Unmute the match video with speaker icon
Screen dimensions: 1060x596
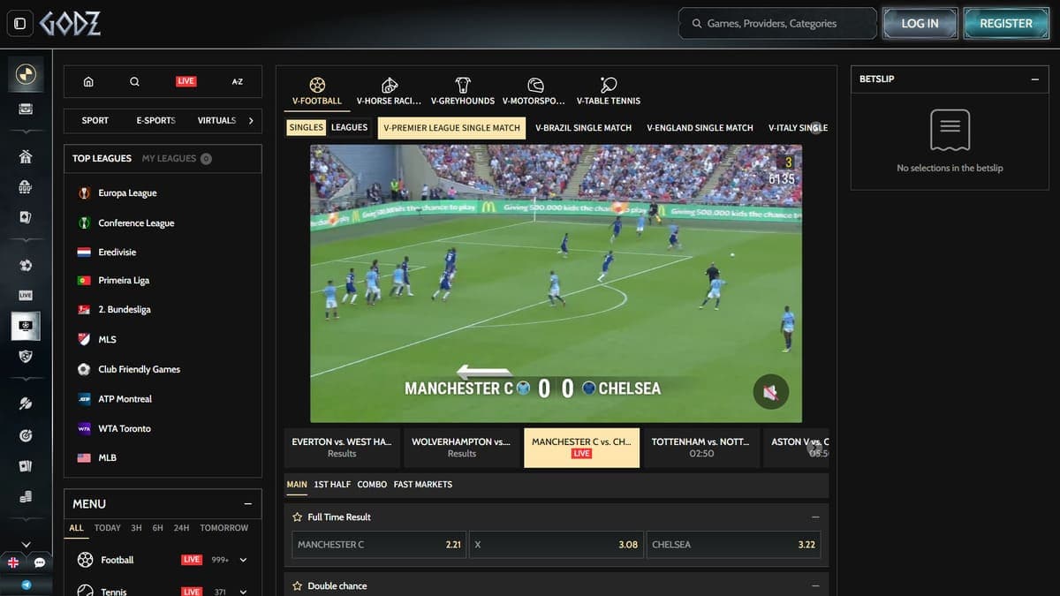pyautogui.click(x=770, y=391)
